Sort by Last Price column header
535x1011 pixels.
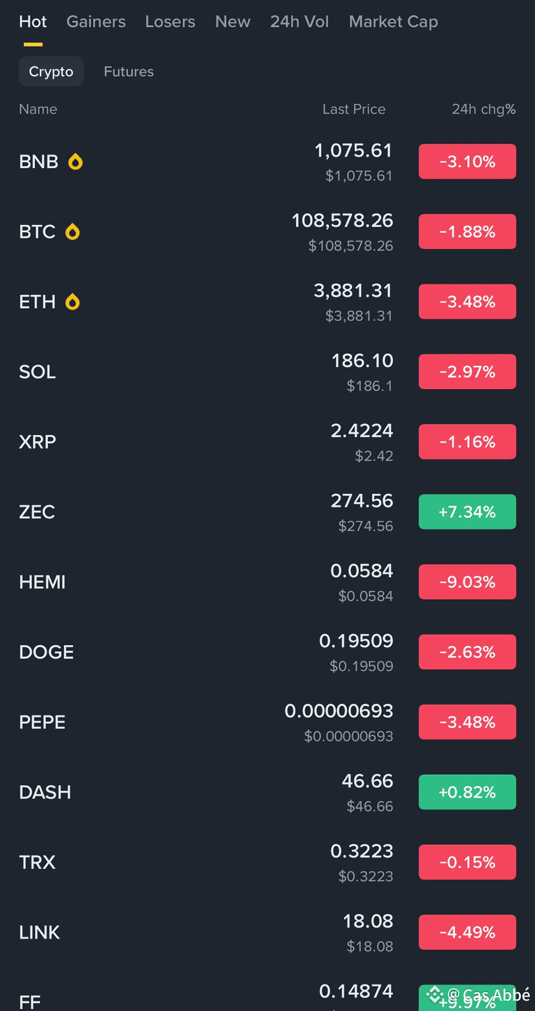pos(354,109)
